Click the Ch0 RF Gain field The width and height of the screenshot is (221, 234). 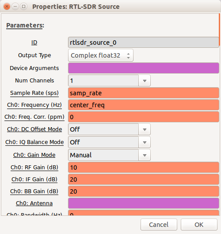click(144, 168)
